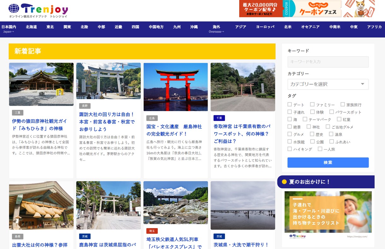The height and width of the screenshot is (249, 385).
Task: Check the 神社 tag checkbox
Action: click(x=309, y=127)
